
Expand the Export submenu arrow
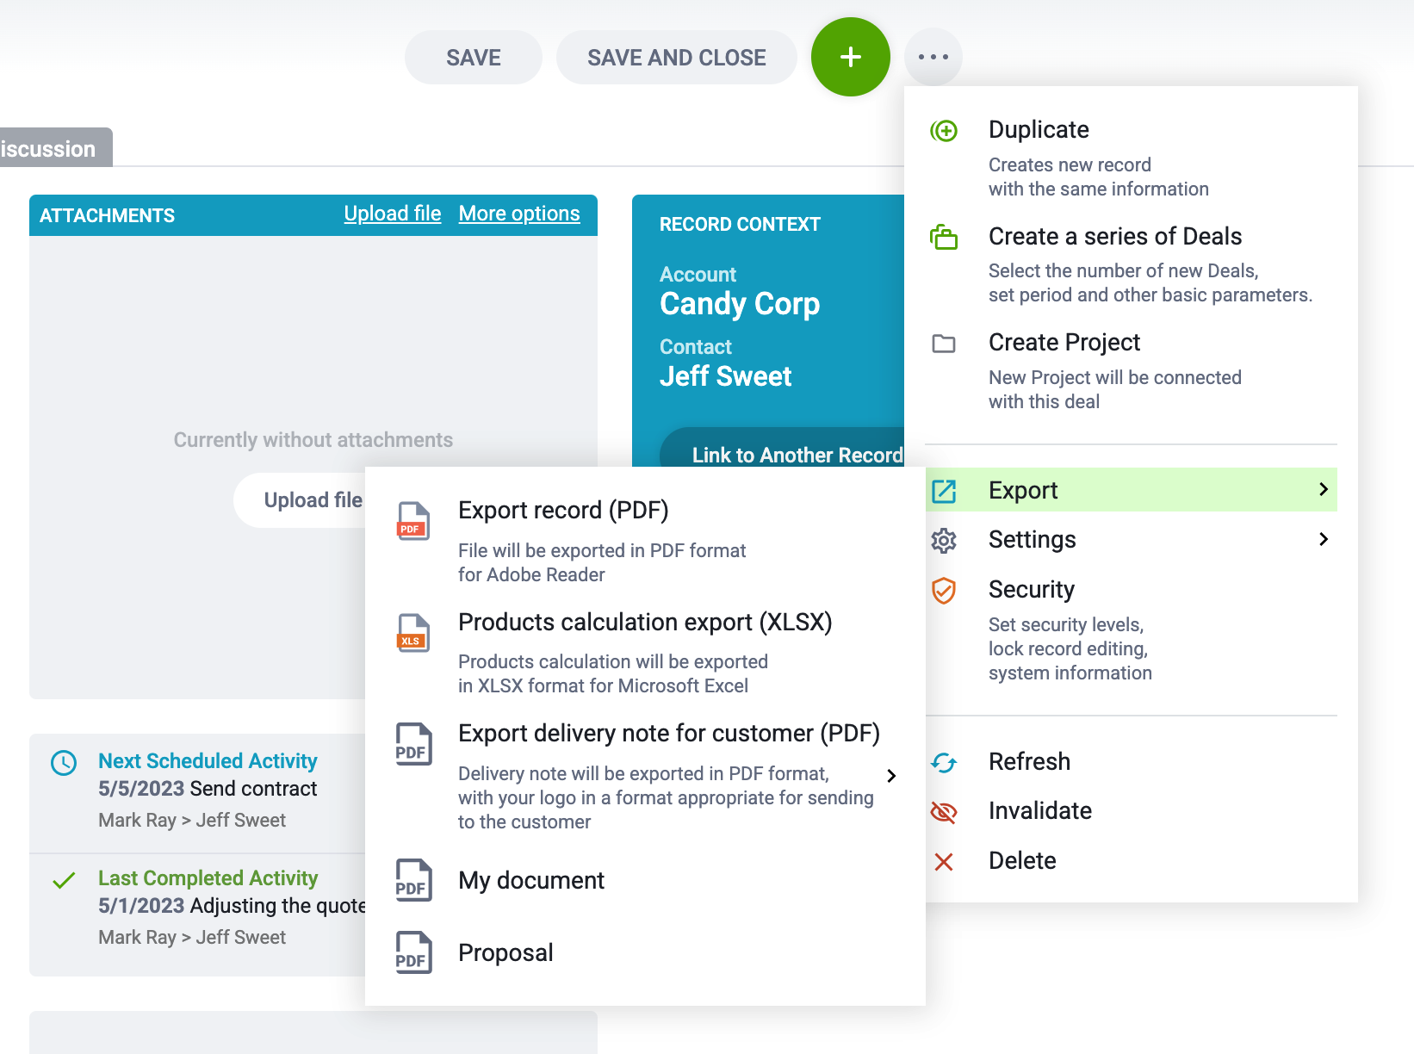pyautogui.click(x=1324, y=489)
